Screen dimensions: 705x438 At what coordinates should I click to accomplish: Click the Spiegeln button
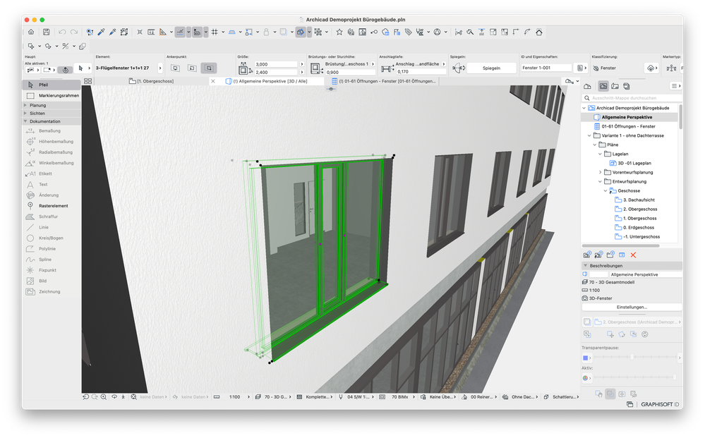pyautogui.click(x=491, y=68)
